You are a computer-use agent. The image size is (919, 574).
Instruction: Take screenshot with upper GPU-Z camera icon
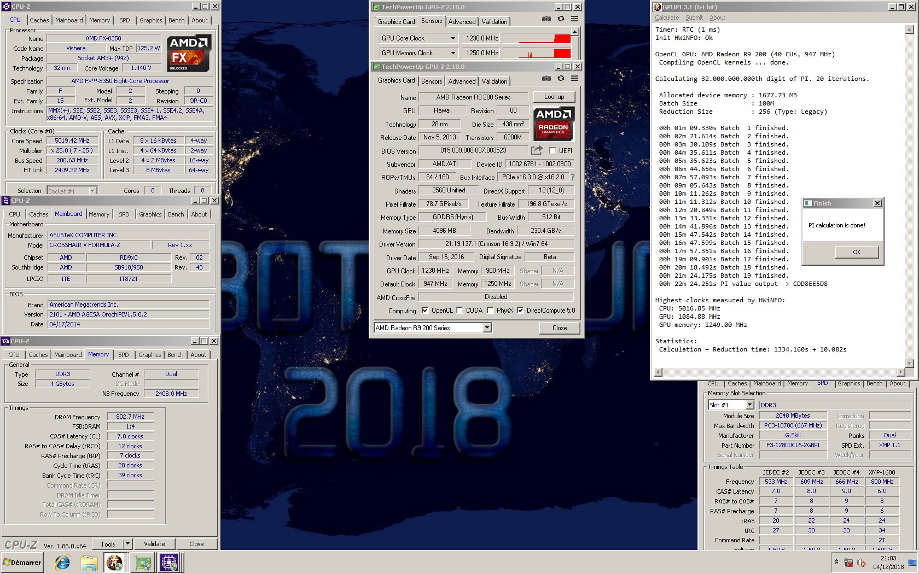546,19
